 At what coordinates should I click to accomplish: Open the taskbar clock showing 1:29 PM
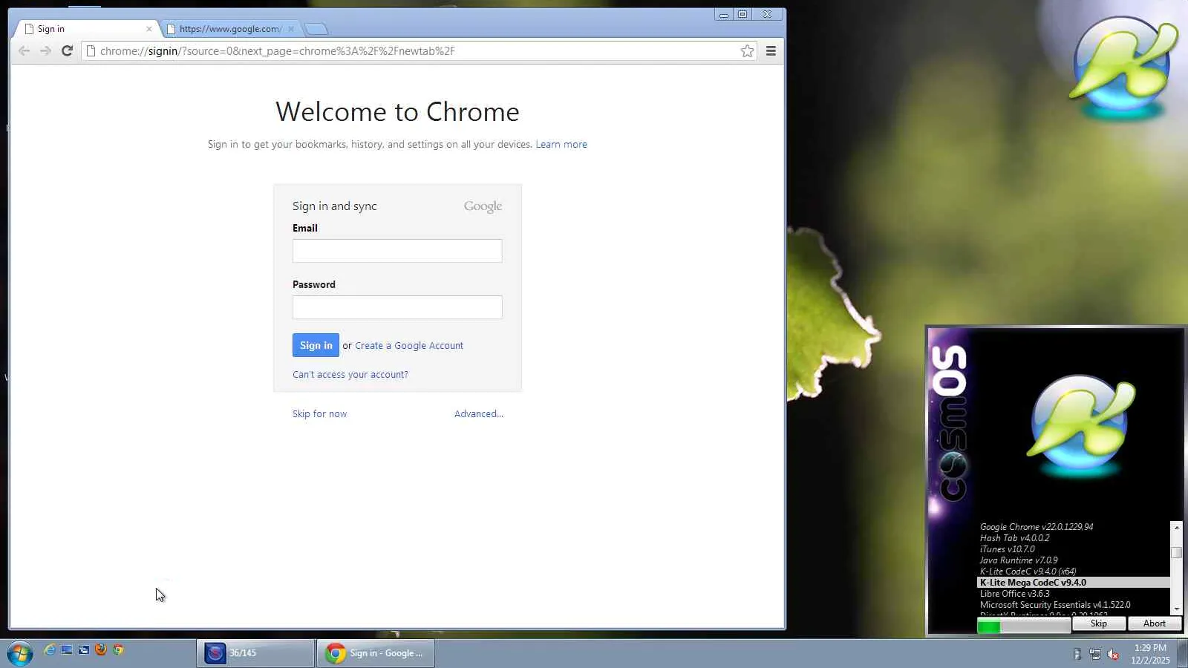coord(1150,654)
